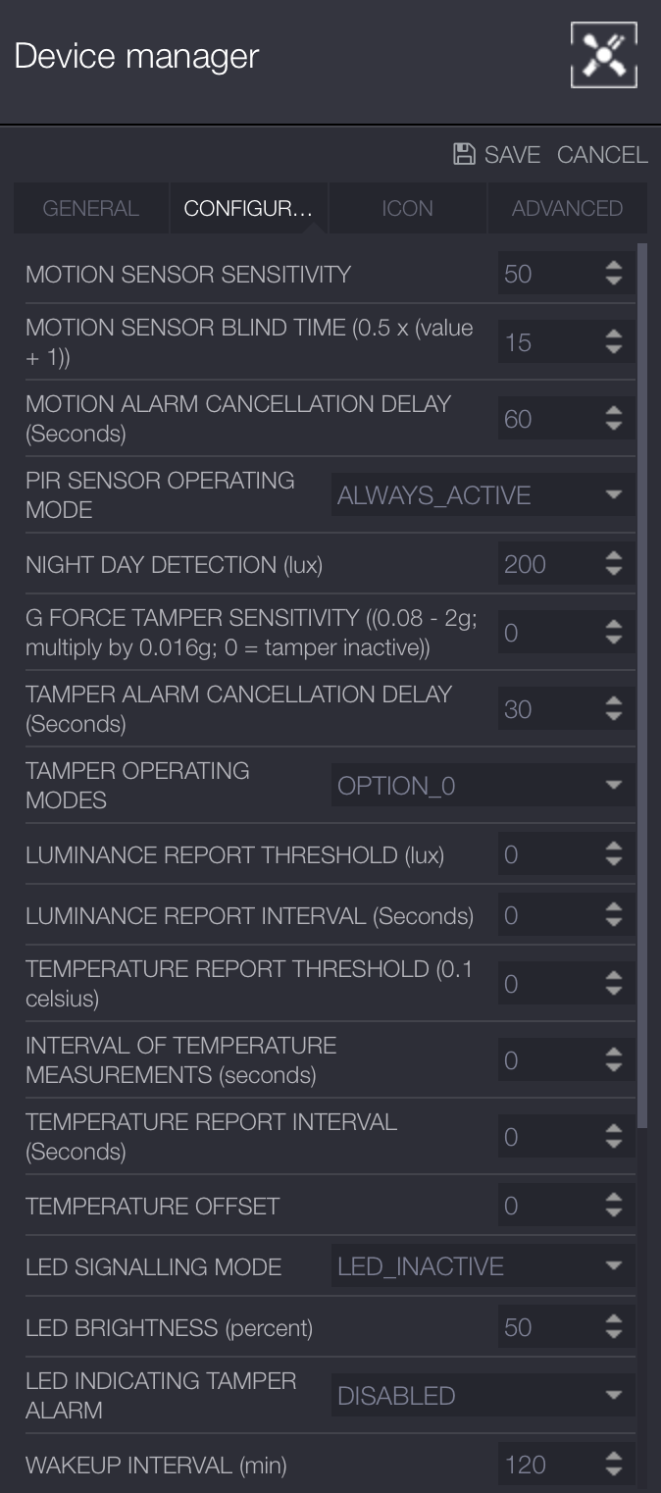
Task: Increase Night Day Detection lux value
Action: (x=614, y=557)
